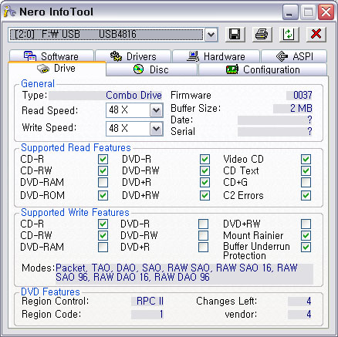Open the drive selection dropdown arrow
The height and width of the screenshot is (337, 338).
tap(211, 35)
